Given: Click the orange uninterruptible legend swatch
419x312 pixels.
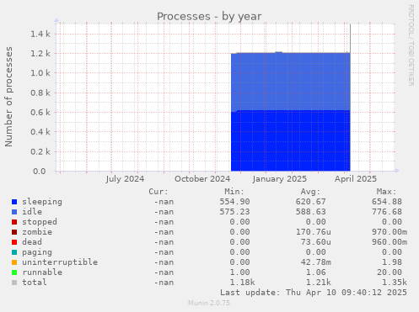Looking at the screenshot, I should (x=14, y=262).
